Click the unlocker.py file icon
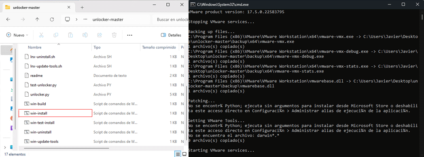 [x=26, y=94]
